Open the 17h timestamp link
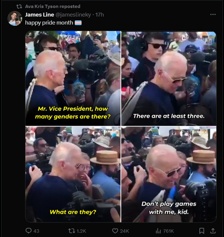 coord(100,15)
